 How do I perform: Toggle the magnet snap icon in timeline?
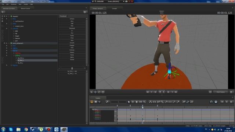click(211, 102)
